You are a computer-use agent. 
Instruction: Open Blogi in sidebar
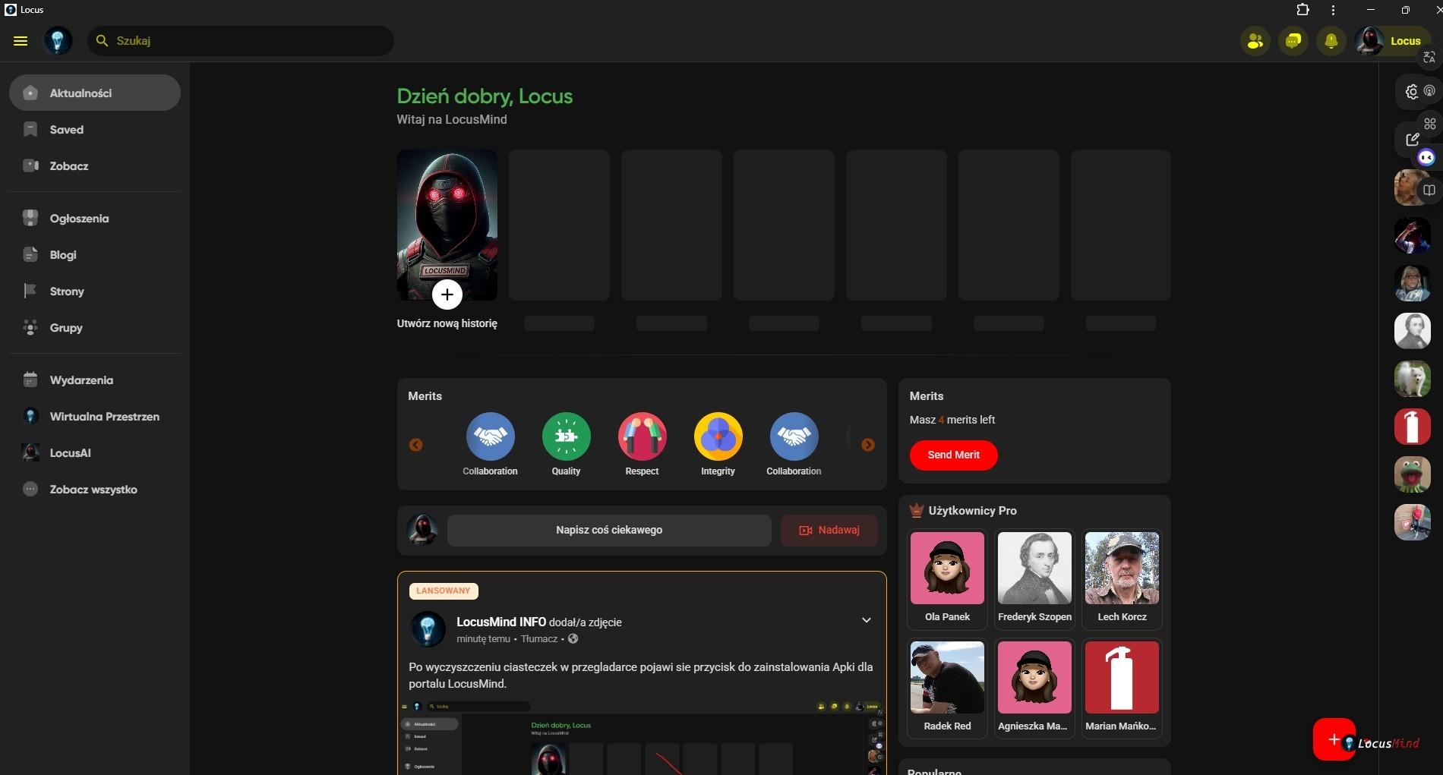(95, 254)
